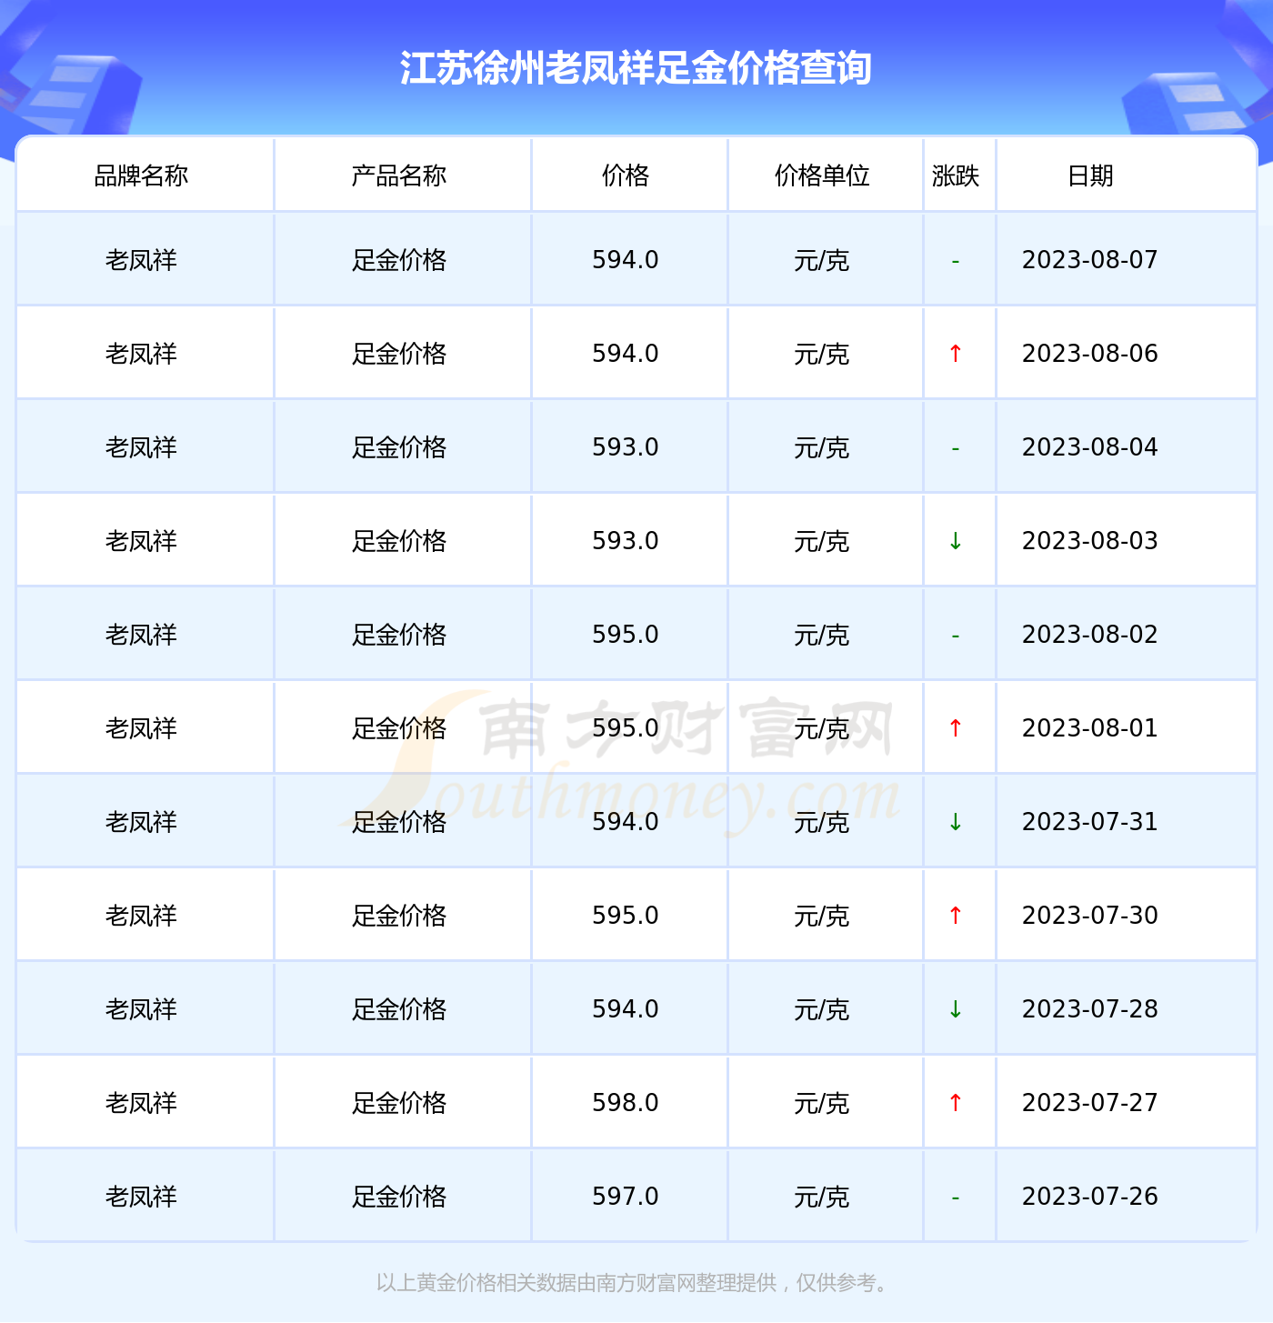
Task: Select date cell 2023-07-28
Action: click(x=1090, y=1009)
